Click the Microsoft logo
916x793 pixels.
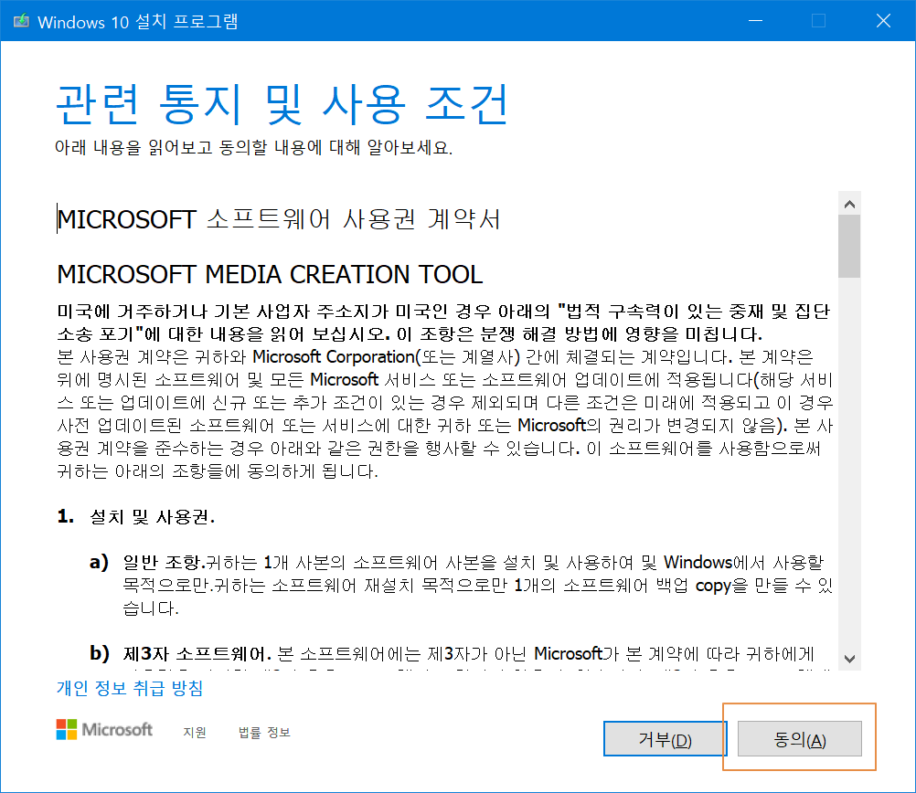click(x=104, y=729)
